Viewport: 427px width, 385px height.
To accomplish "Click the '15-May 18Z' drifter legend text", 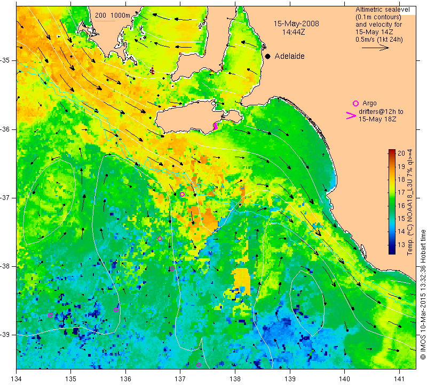I will click(377, 119).
